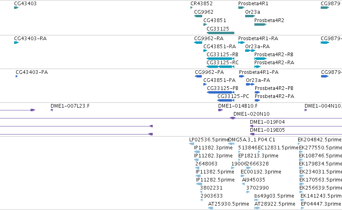Select the IP11282.5prime EST label

[215, 180]
